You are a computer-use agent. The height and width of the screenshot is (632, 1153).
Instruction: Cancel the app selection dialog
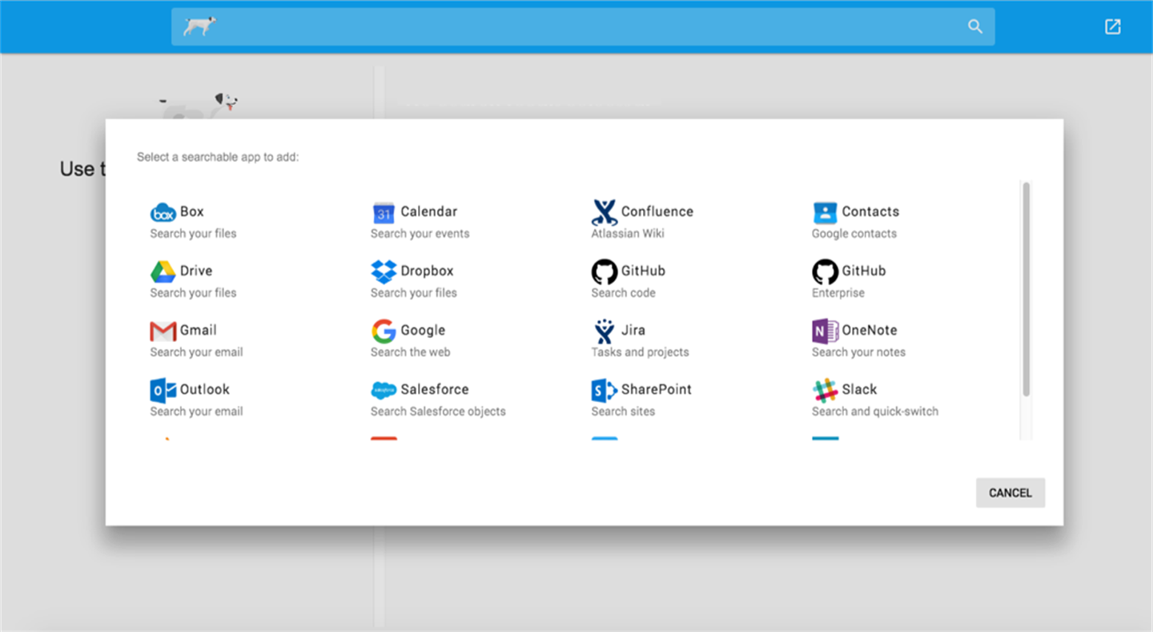click(x=1010, y=493)
